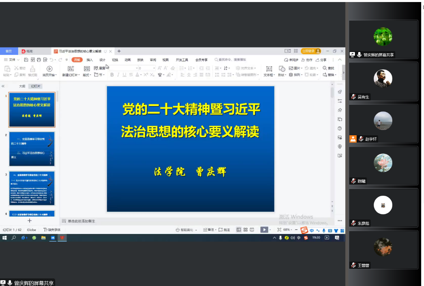Screen dimensions: 424x286
Task: Open the Insert (插入) ribbon tab
Action: click(89, 60)
